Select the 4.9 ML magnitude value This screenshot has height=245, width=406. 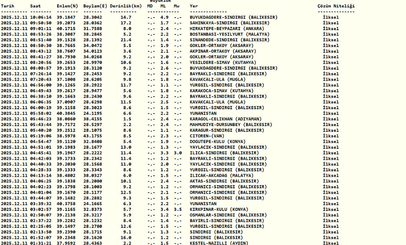(x=164, y=17)
